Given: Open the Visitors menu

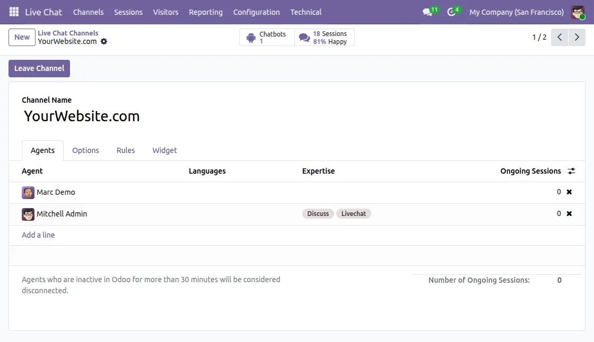Looking at the screenshot, I should (165, 12).
